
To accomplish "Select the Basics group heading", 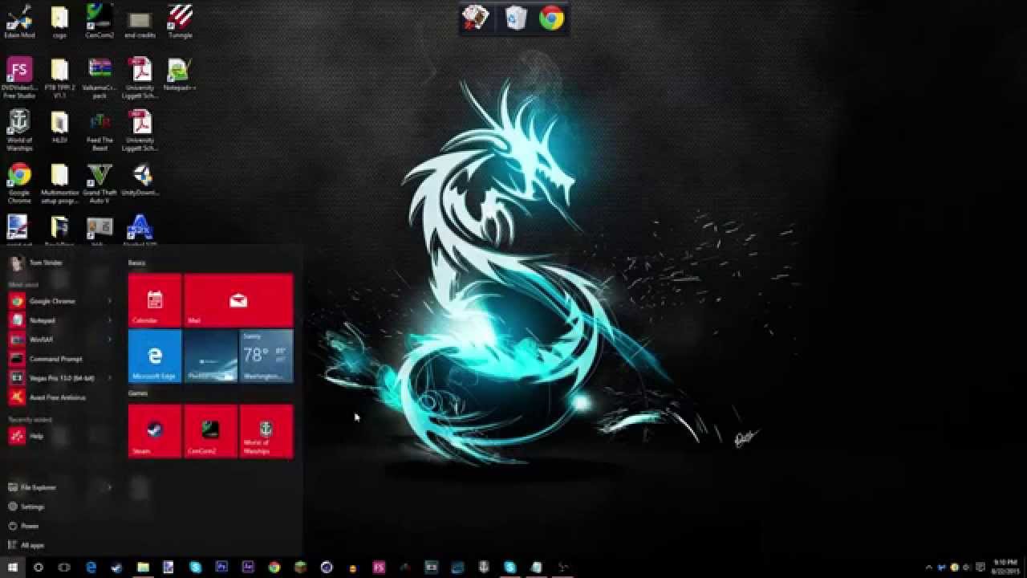I will [x=136, y=263].
